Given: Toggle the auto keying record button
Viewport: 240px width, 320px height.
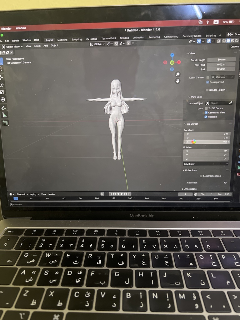Looking at the screenshot, I should [x=102, y=194].
